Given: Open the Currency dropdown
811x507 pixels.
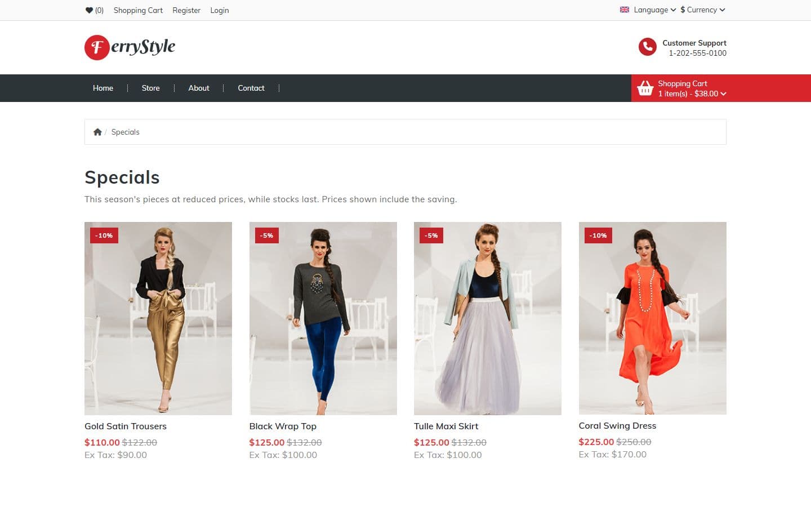Looking at the screenshot, I should 702,10.
